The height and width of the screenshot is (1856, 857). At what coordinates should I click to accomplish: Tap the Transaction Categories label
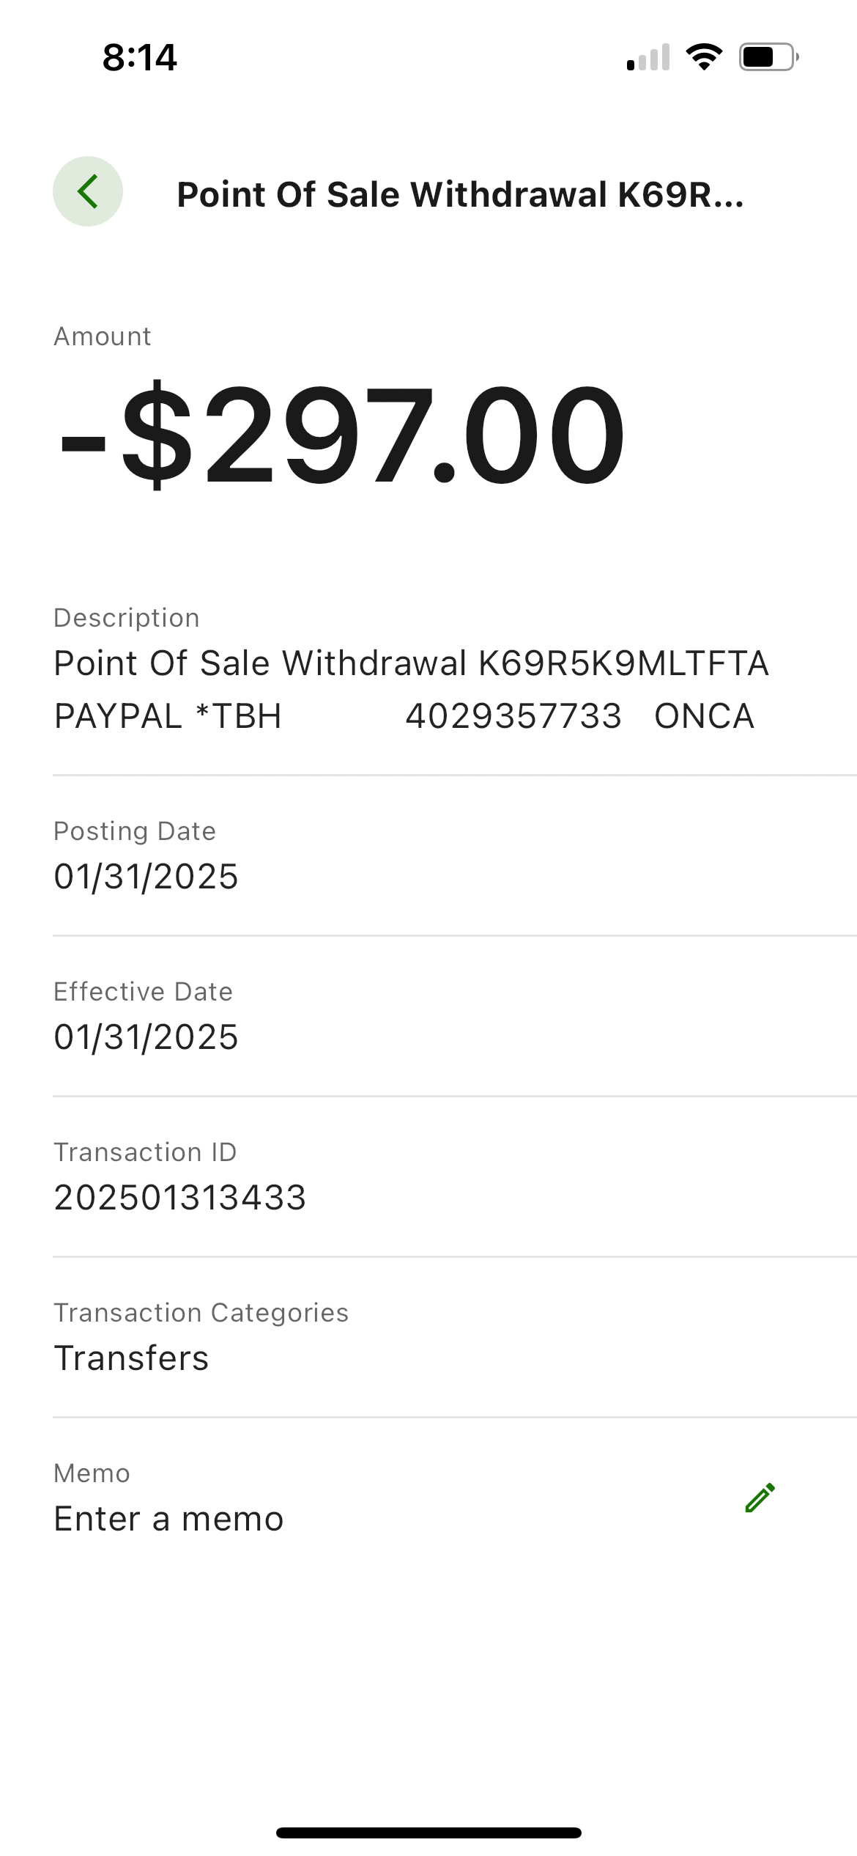pos(201,1313)
